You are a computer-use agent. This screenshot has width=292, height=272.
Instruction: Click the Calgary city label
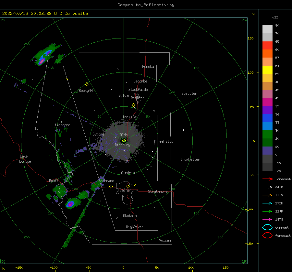tap(127, 190)
